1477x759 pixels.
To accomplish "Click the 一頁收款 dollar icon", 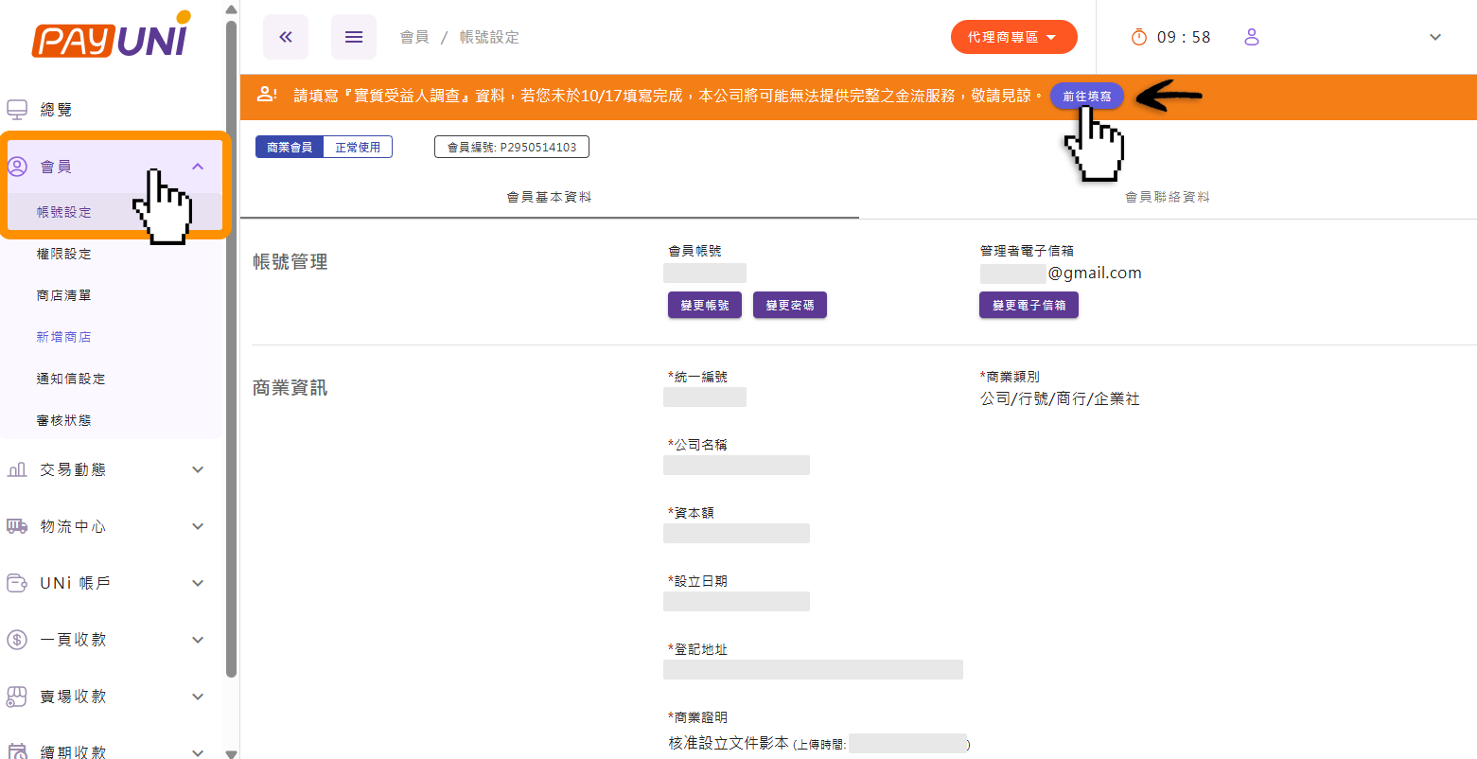I will tap(17, 640).
